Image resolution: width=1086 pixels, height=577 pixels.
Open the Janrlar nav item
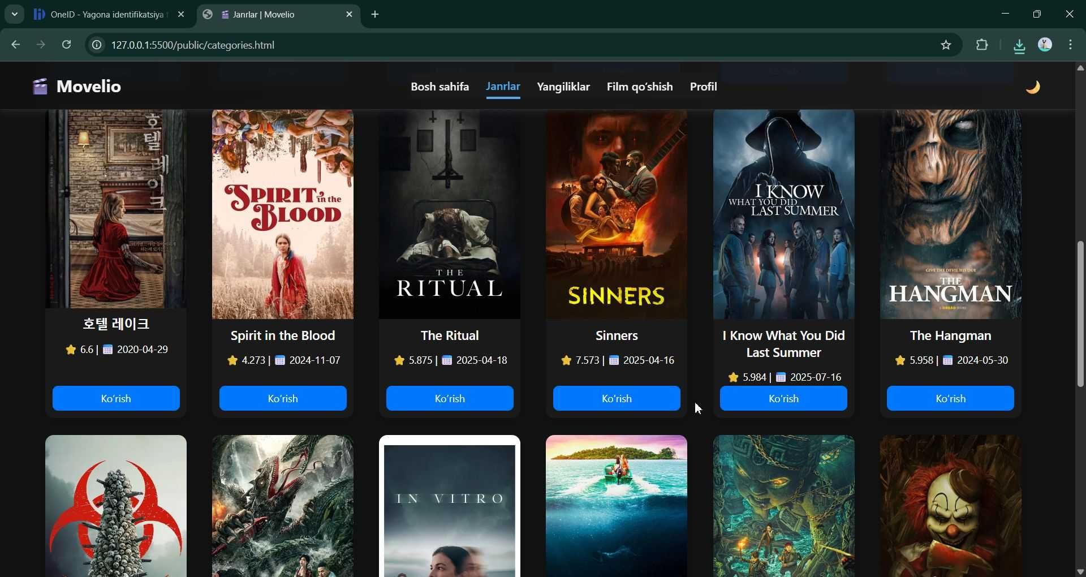point(503,87)
